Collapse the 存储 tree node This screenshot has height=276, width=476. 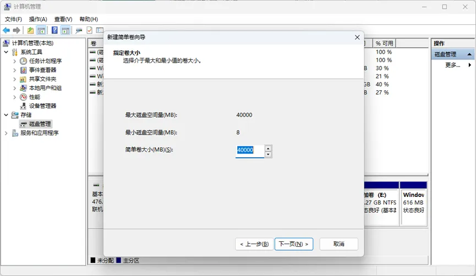(6, 115)
